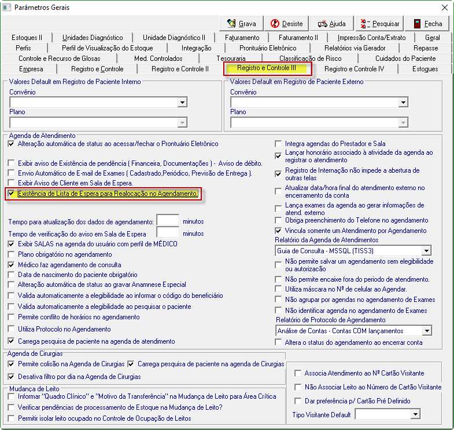The image size is (454, 430).
Task: Uncheck Permite colisão na Agenda de Cirurgias
Action: click(x=12, y=364)
